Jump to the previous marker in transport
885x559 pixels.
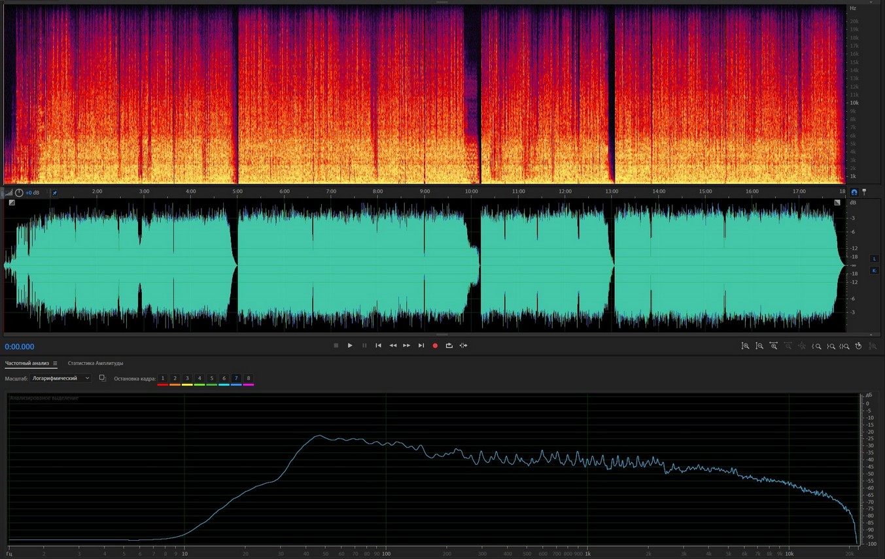click(x=378, y=345)
